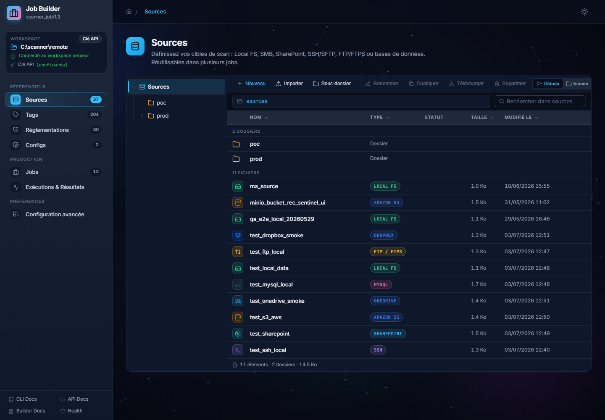Sort by the TAILLE column

(x=482, y=118)
